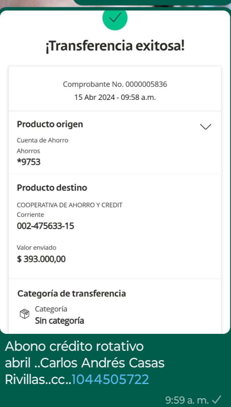Open the linked number 1044505722
231x407 pixels.
(x=110, y=379)
